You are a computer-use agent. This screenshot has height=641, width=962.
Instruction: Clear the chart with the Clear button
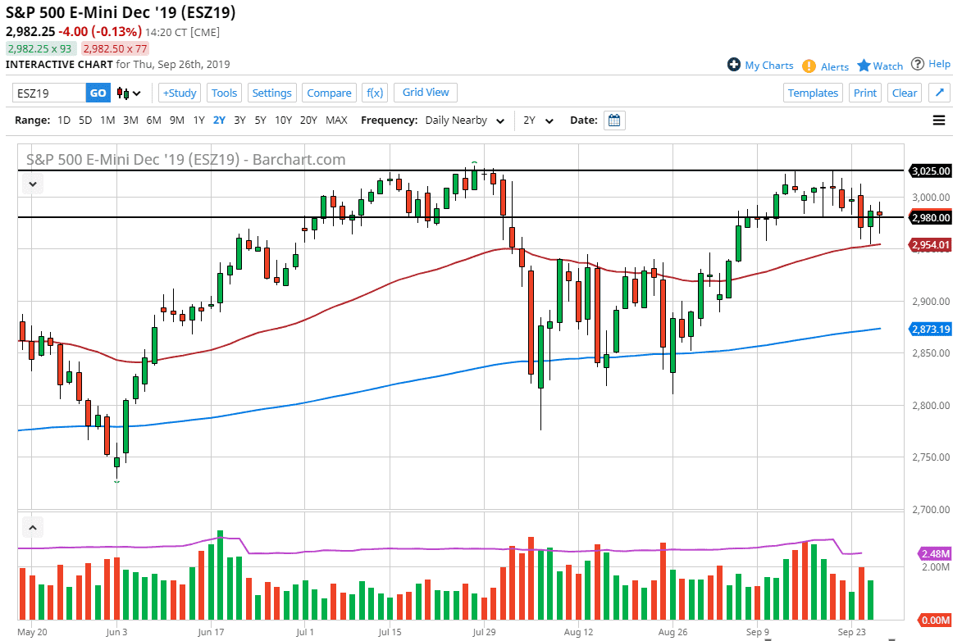coord(904,93)
